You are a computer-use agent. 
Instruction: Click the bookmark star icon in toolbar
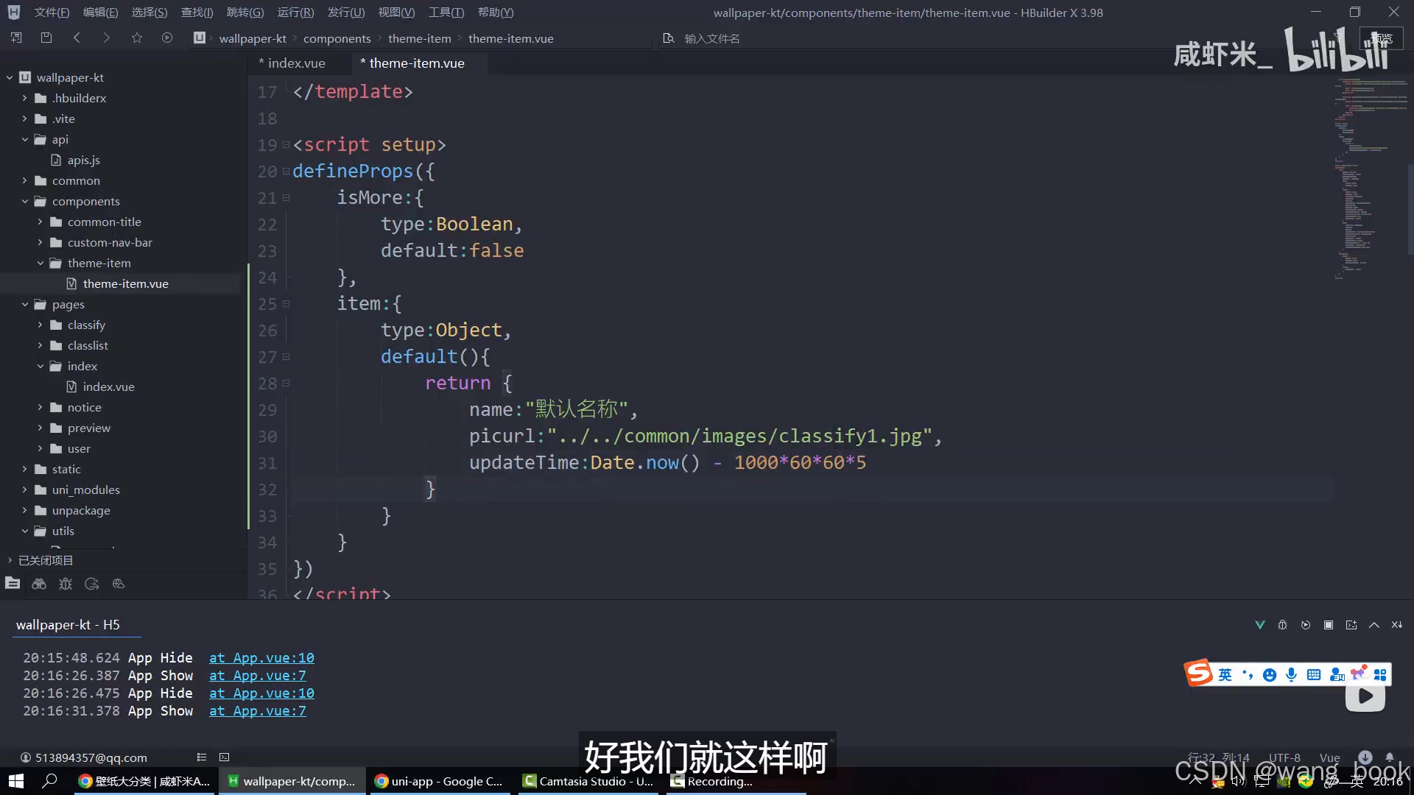137,38
